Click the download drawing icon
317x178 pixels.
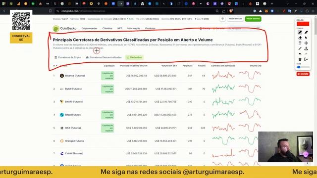click(x=306, y=48)
